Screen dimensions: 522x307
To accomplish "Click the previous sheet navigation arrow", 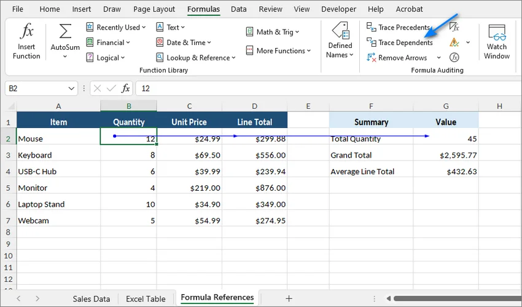I will [x=18, y=298].
